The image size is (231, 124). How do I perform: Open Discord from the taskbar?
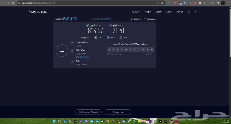click(123, 121)
